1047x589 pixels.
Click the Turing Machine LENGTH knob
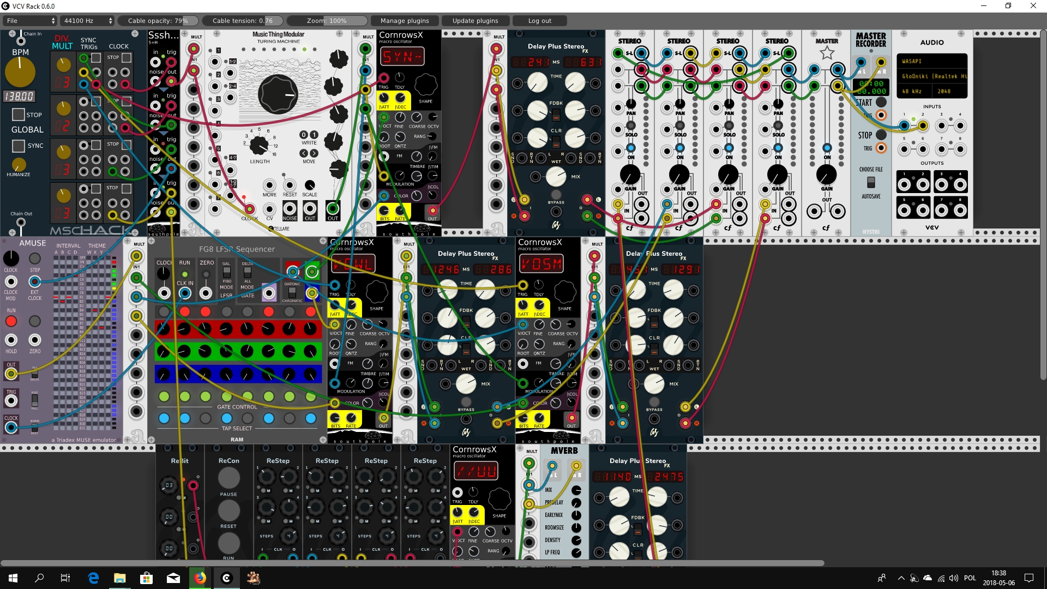point(260,146)
